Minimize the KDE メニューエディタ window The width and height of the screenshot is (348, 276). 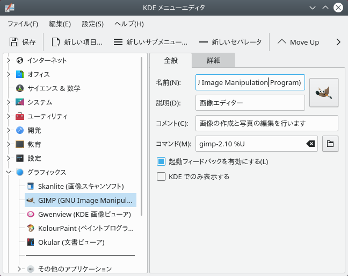click(x=313, y=8)
